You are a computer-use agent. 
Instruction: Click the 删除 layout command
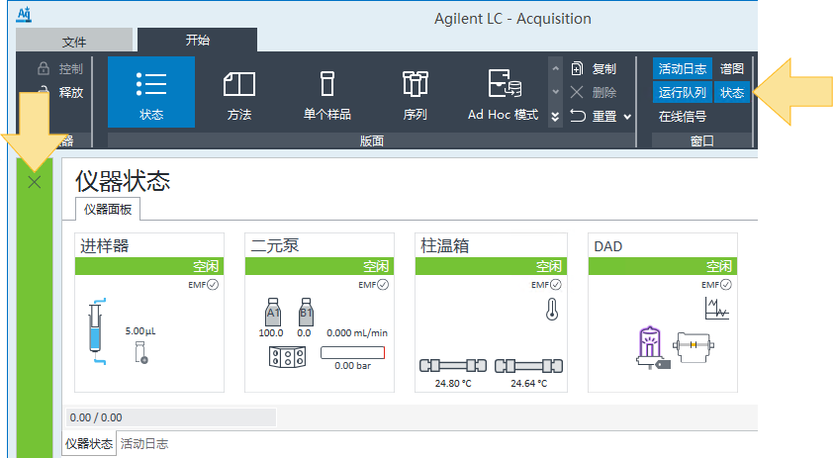click(x=594, y=92)
